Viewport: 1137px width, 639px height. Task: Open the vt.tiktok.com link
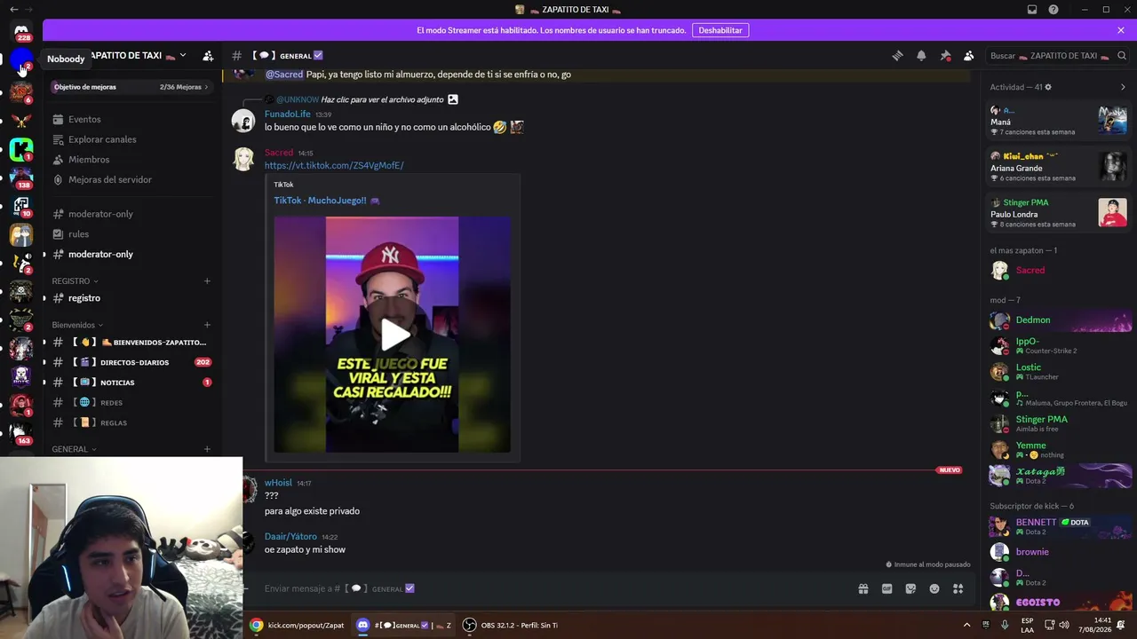click(x=334, y=165)
